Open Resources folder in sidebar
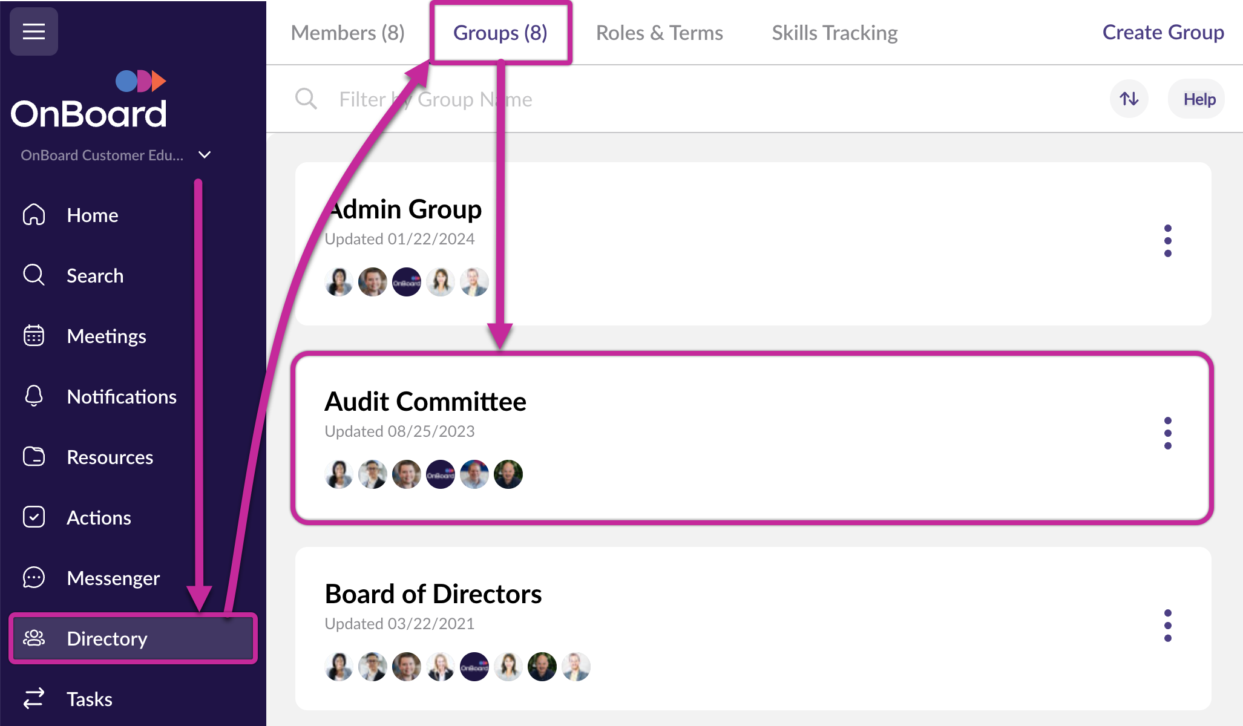Viewport: 1243px width, 726px height. [34, 457]
